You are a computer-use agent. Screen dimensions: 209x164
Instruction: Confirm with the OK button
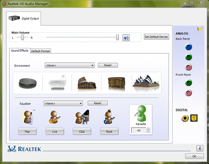(194, 156)
